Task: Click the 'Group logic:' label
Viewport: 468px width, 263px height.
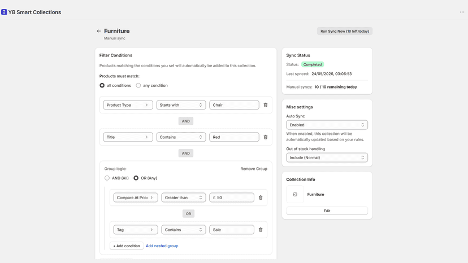Action: coord(115,169)
